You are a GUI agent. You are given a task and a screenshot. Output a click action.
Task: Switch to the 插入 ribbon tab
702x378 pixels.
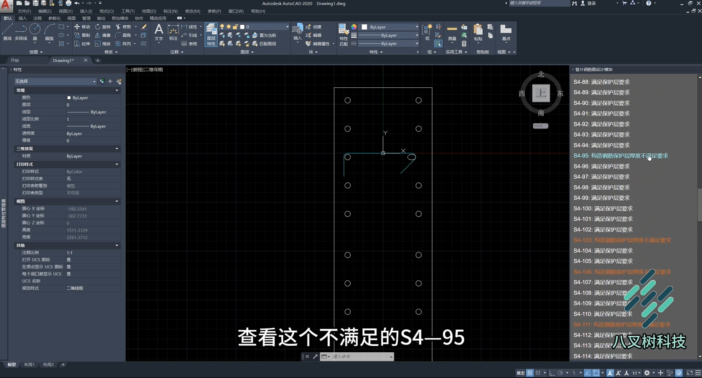(22, 18)
